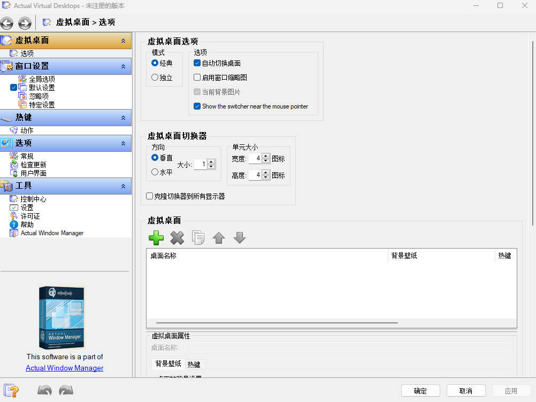The height and width of the screenshot is (402, 536).
Task: Open the Actual Window Manager link
Action: click(x=65, y=368)
